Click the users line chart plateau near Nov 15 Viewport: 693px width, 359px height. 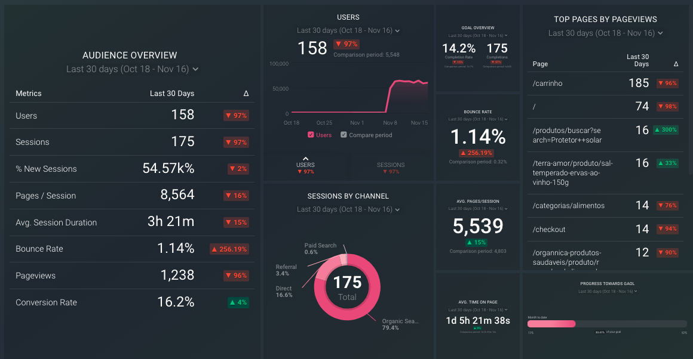419,82
